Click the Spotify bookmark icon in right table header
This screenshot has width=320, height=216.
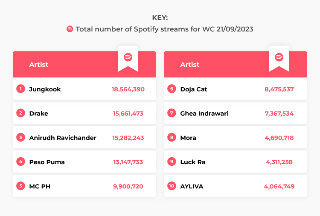point(279,57)
